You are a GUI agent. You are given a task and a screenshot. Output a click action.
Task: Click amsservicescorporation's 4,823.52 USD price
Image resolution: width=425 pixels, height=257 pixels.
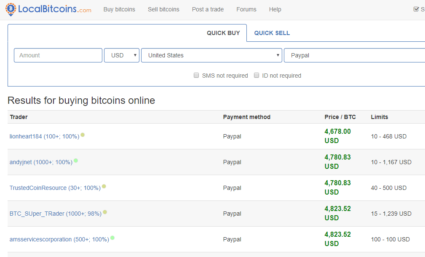point(338,239)
